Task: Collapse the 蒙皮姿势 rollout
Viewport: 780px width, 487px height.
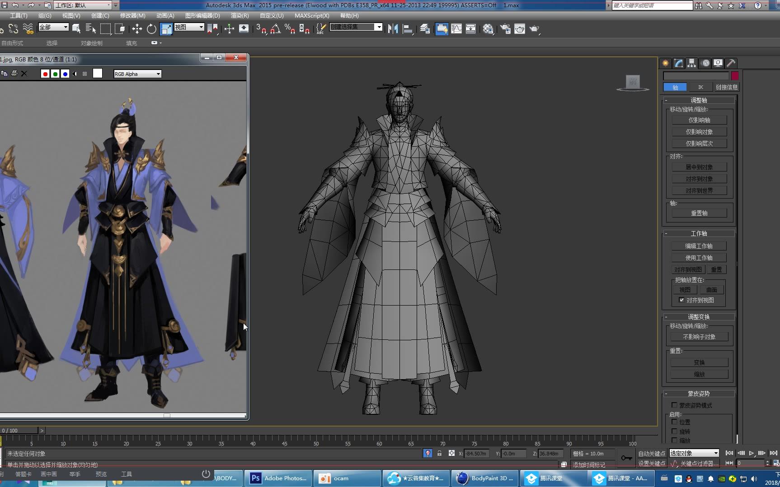Action: coord(699,394)
